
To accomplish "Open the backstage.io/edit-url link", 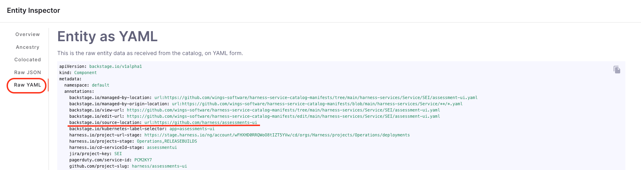I will tap(283, 116).
